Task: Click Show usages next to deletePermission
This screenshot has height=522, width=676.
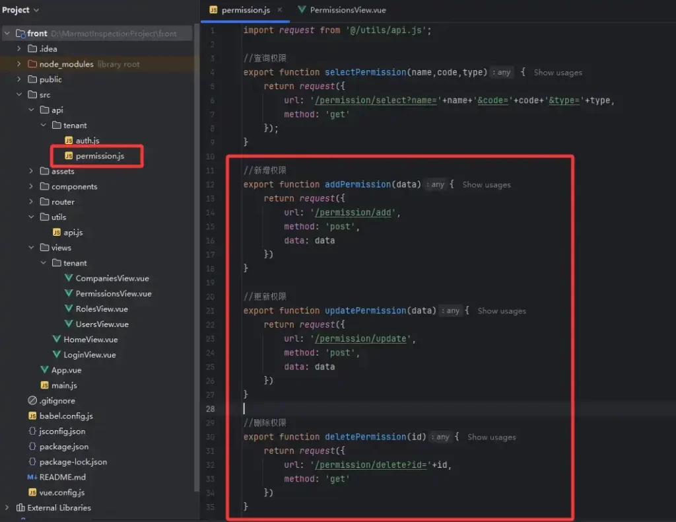Action: [491, 437]
